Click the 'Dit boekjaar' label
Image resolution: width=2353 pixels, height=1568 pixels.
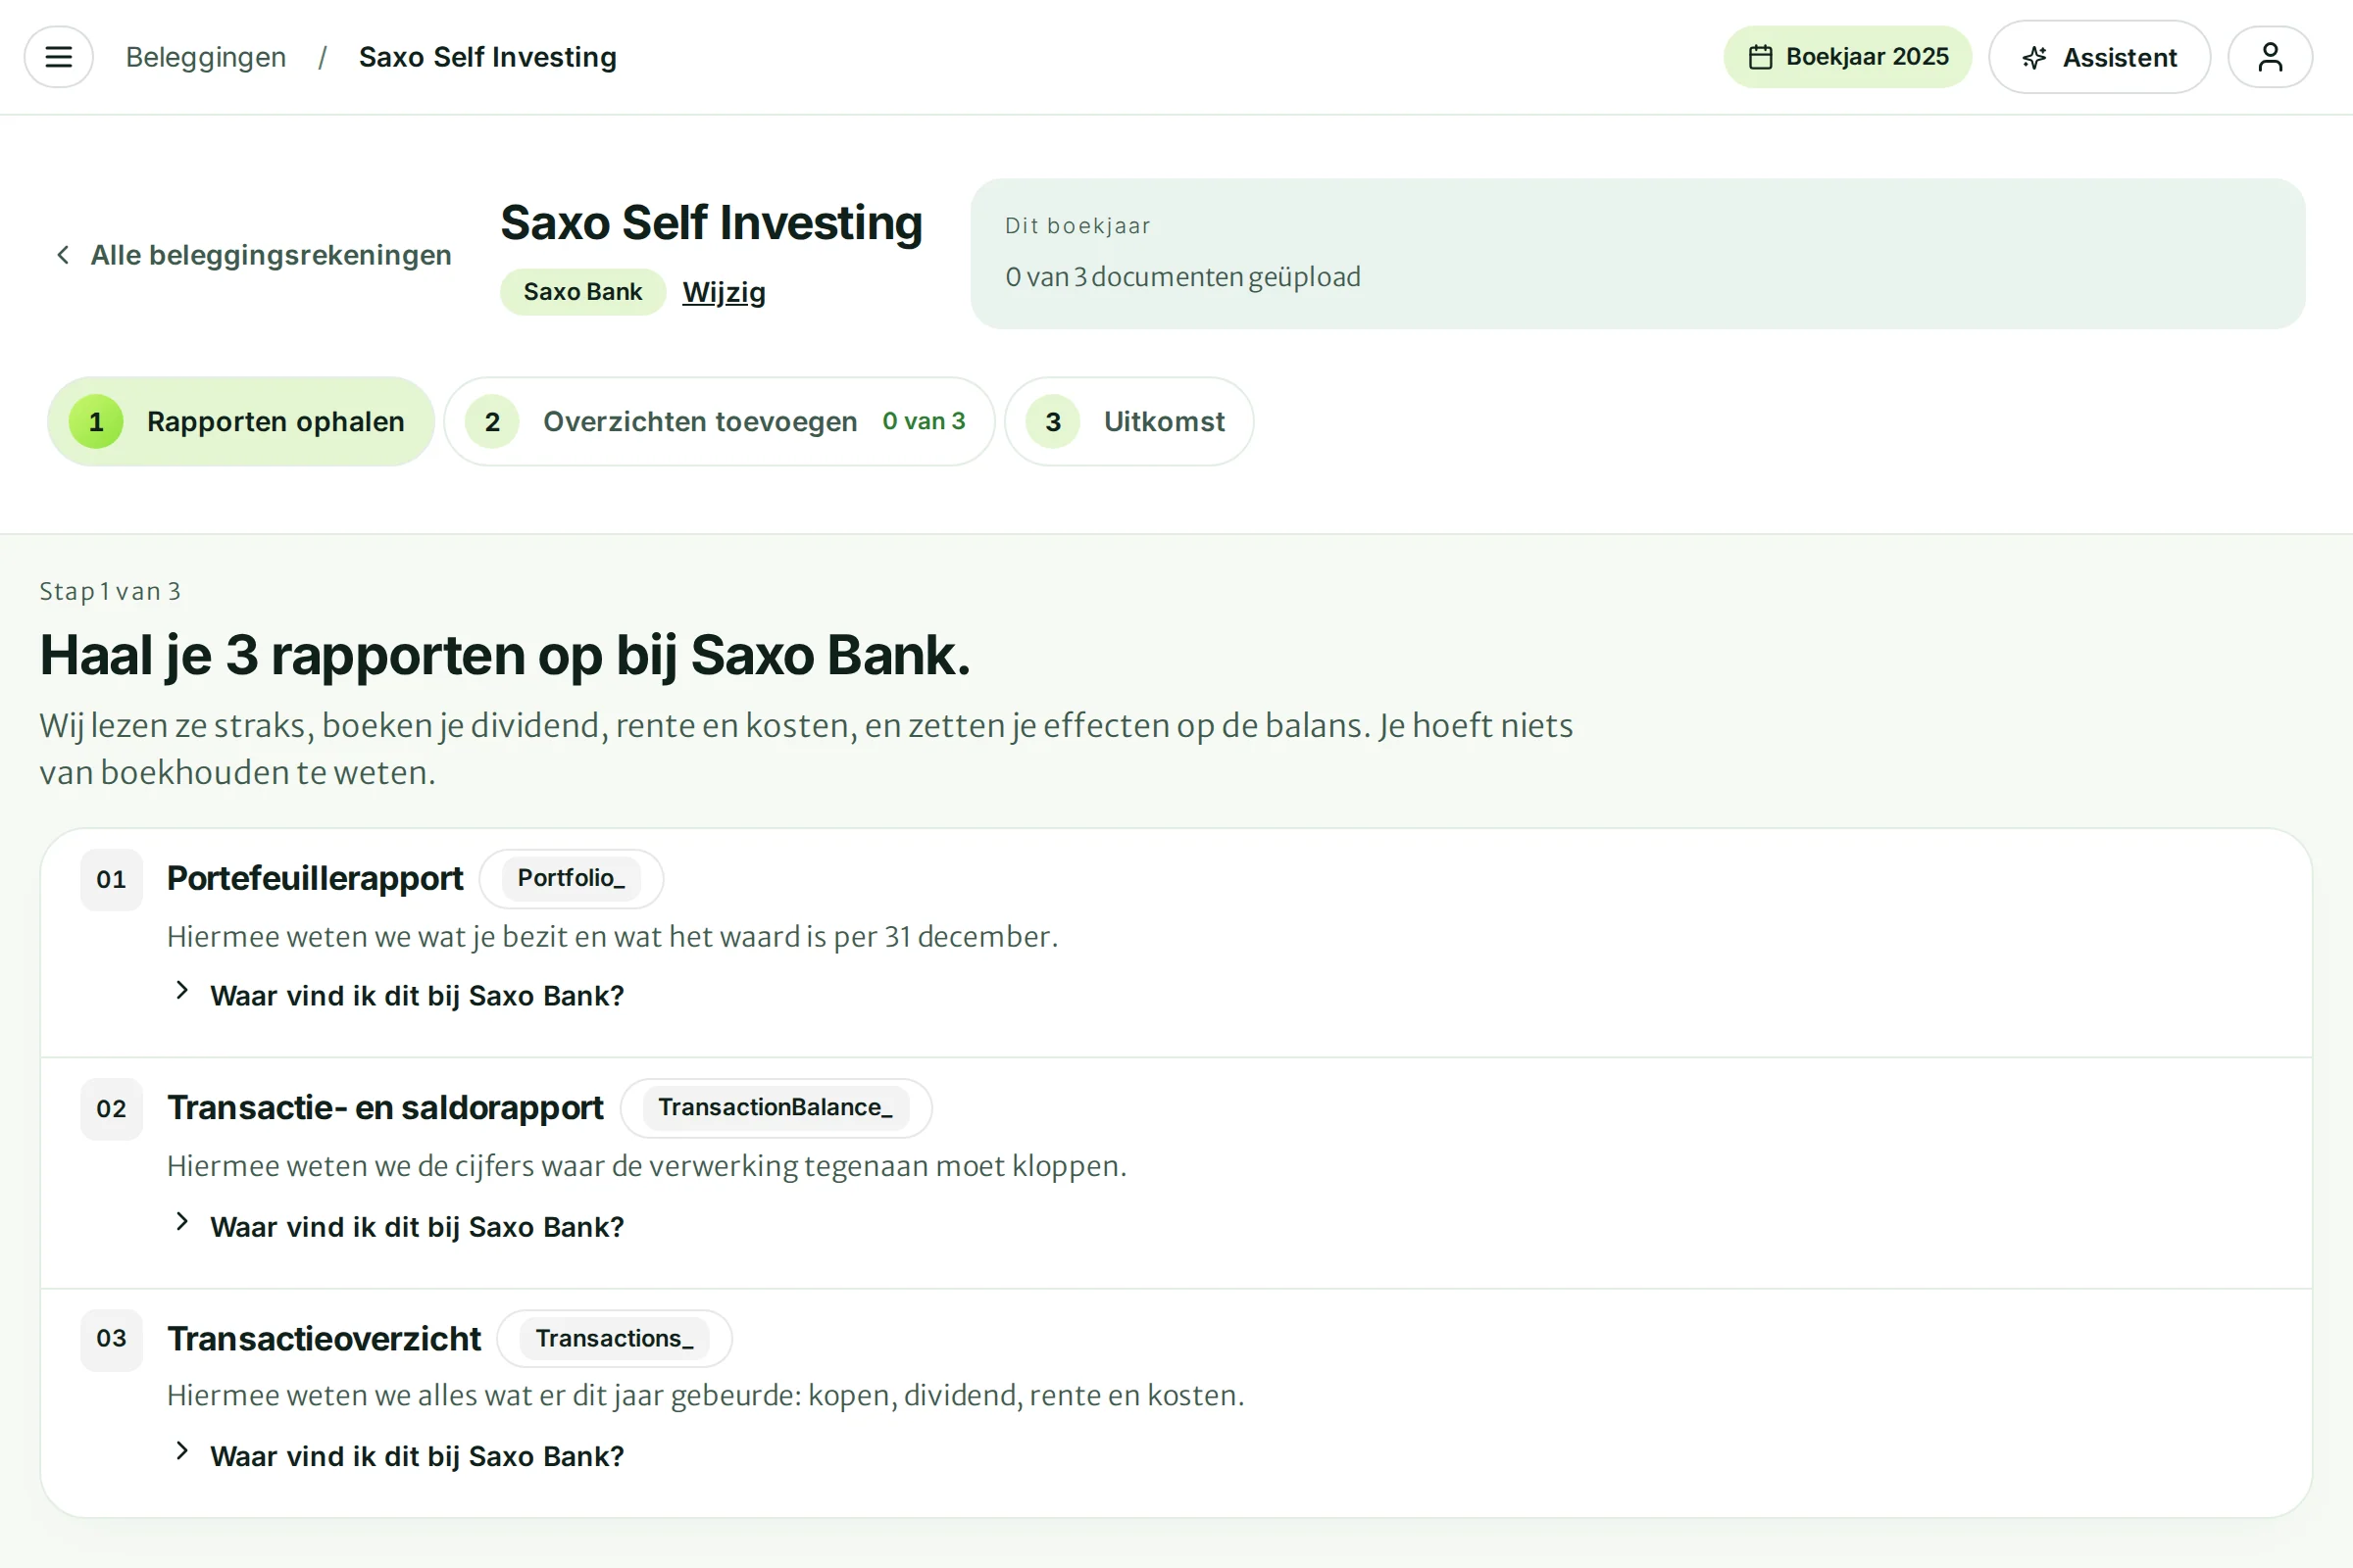click(1077, 225)
